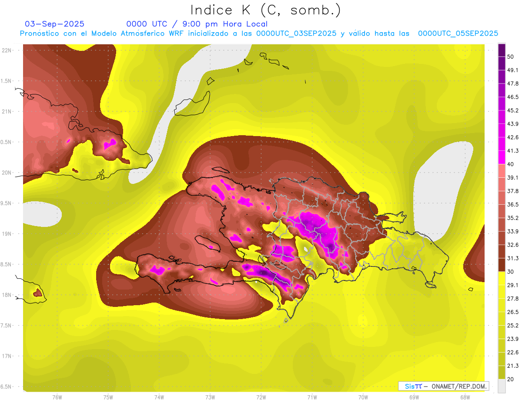Image resolution: width=522 pixels, height=403 pixels.
Task: Click the 22N latitude axis label
Action: [x=7, y=50]
